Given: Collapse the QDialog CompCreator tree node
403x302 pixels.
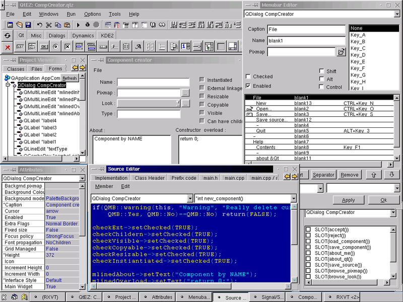Looking at the screenshot, I should (8, 85).
